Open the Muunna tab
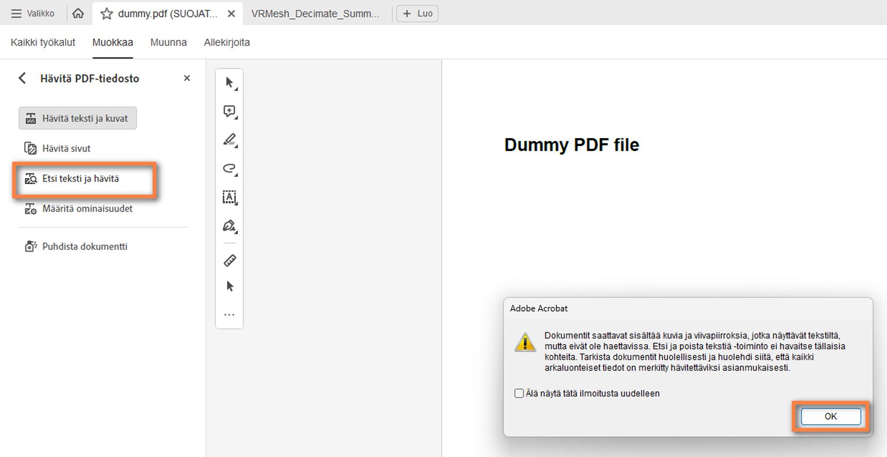The width and height of the screenshot is (887, 457). point(168,42)
